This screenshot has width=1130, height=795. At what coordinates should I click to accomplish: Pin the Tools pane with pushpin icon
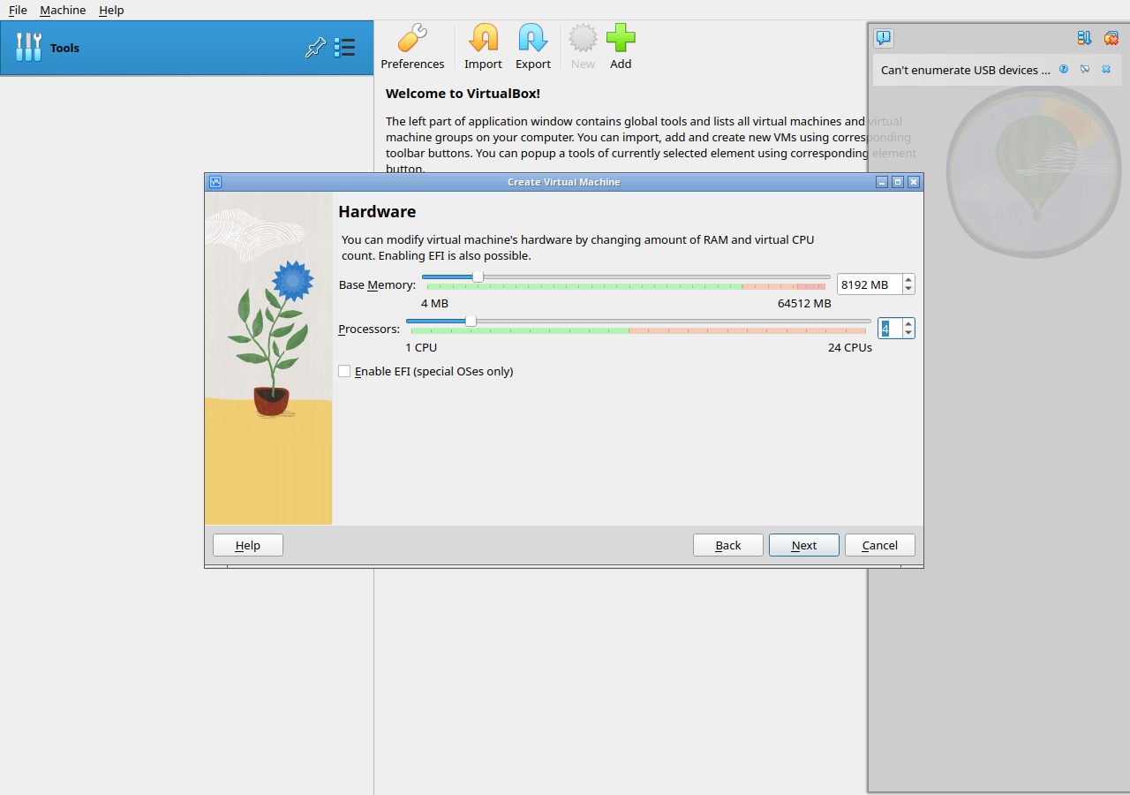(x=315, y=48)
